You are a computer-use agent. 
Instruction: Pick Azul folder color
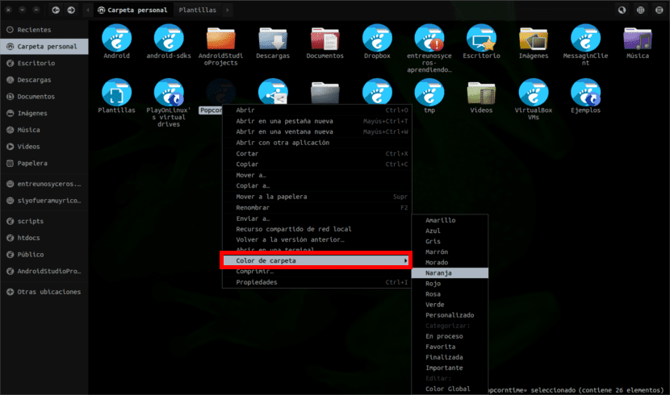coord(450,231)
